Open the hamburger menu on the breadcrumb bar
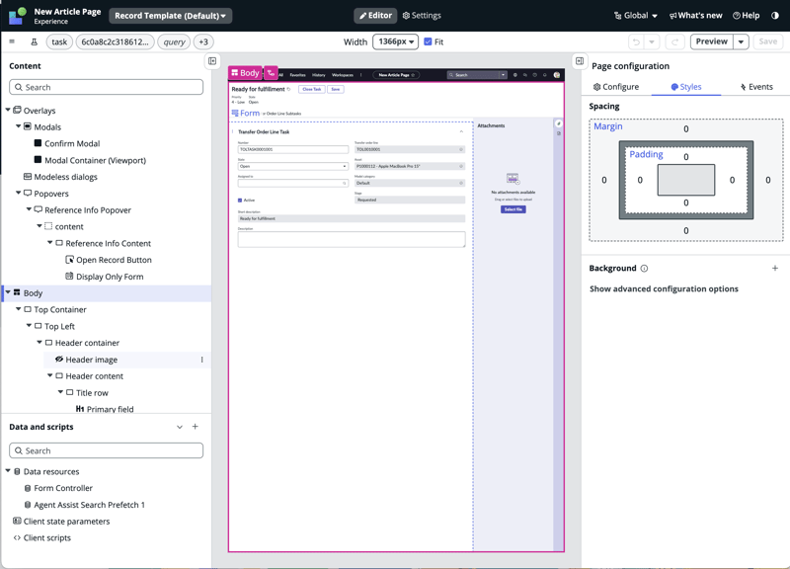 [x=12, y=42]
